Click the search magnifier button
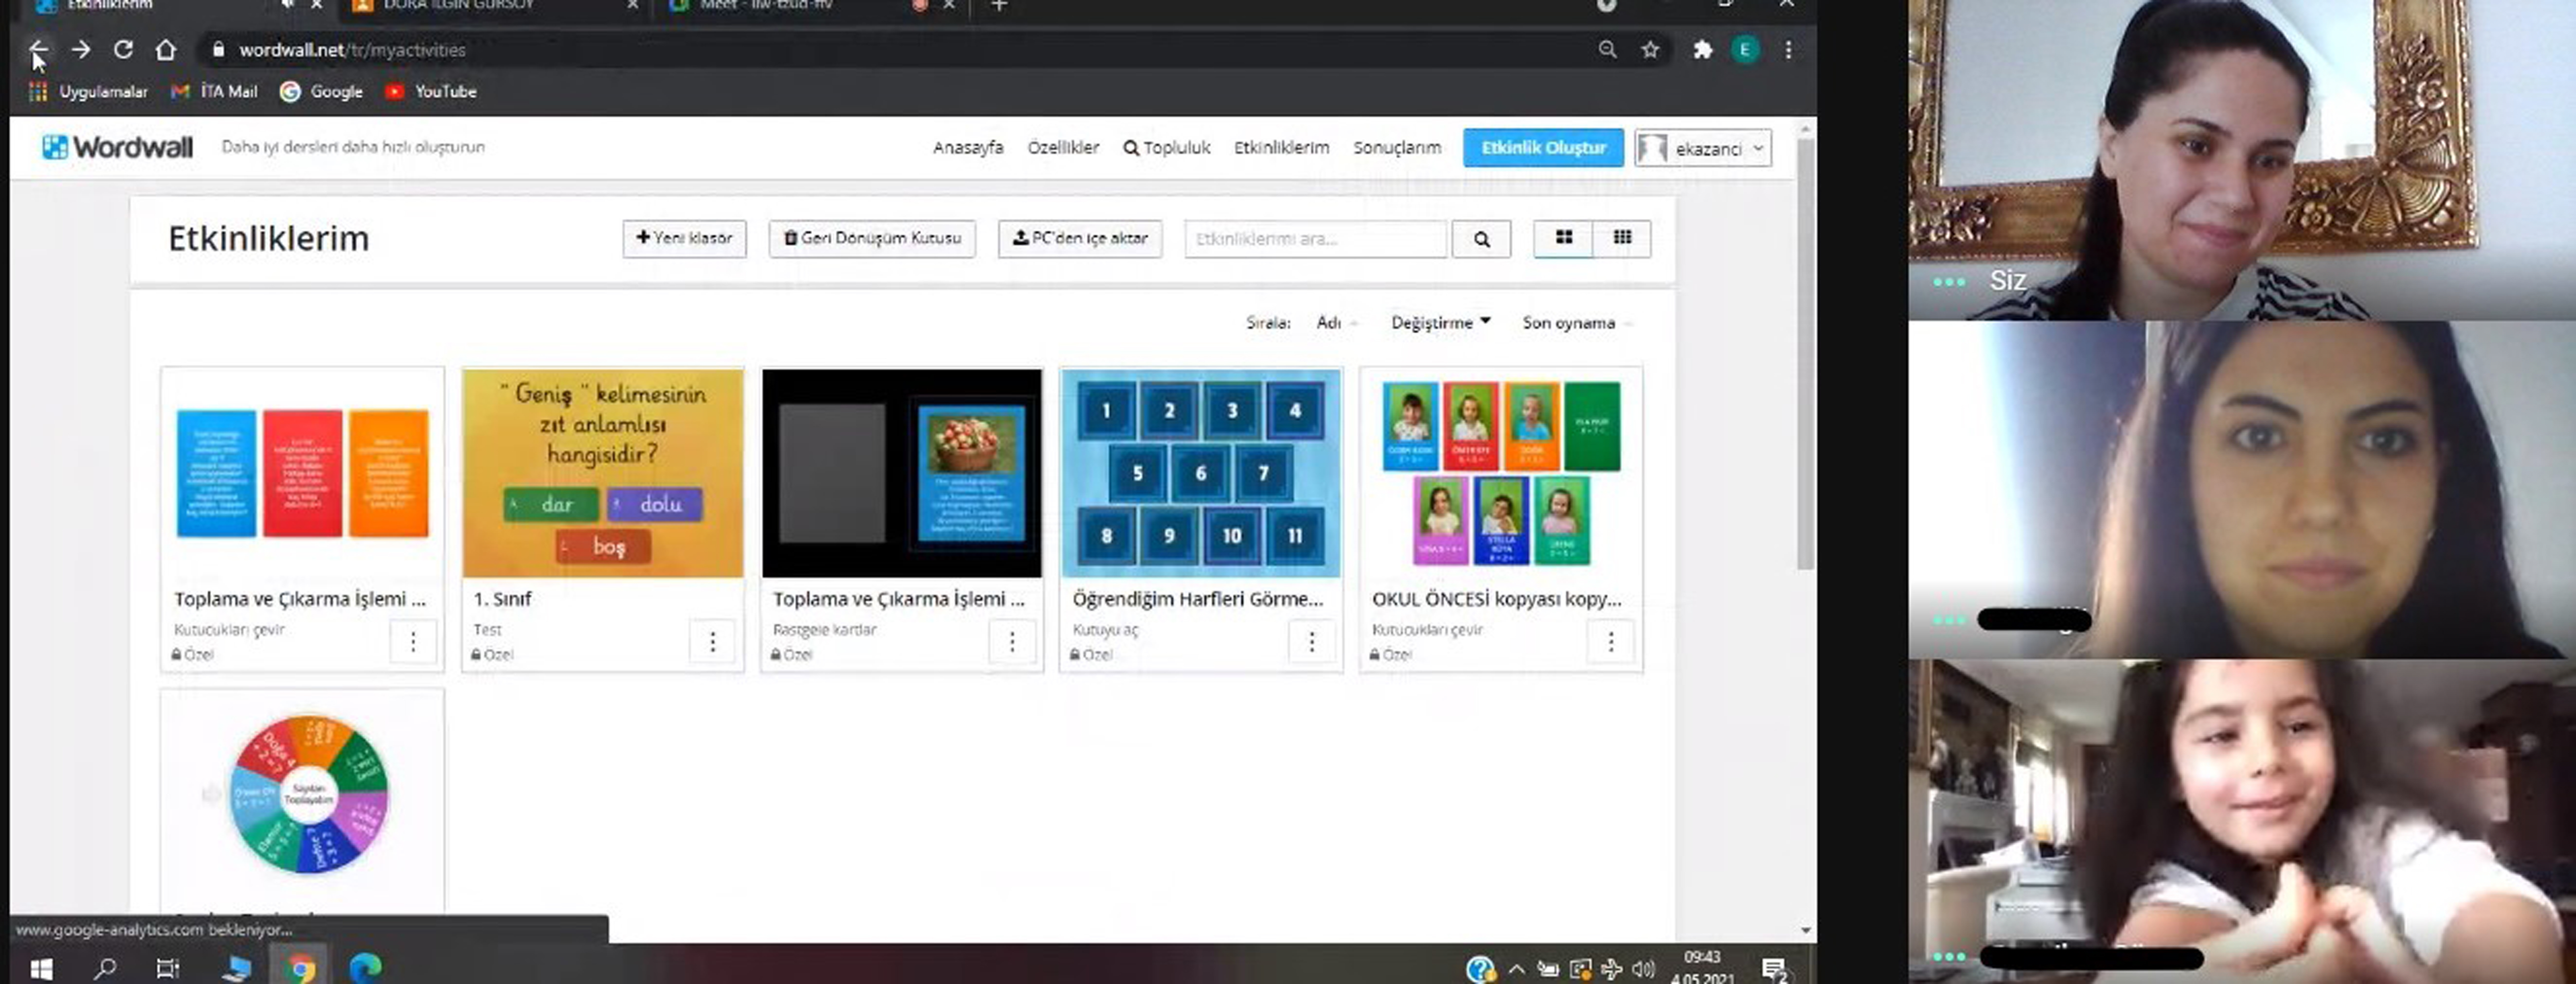Viewport: 2576px width, 984px height. click(x=1481, y=239)
